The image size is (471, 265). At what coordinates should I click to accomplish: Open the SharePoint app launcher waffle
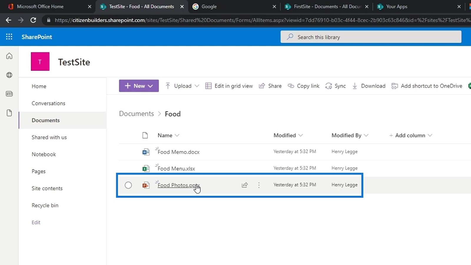[9, 37]
